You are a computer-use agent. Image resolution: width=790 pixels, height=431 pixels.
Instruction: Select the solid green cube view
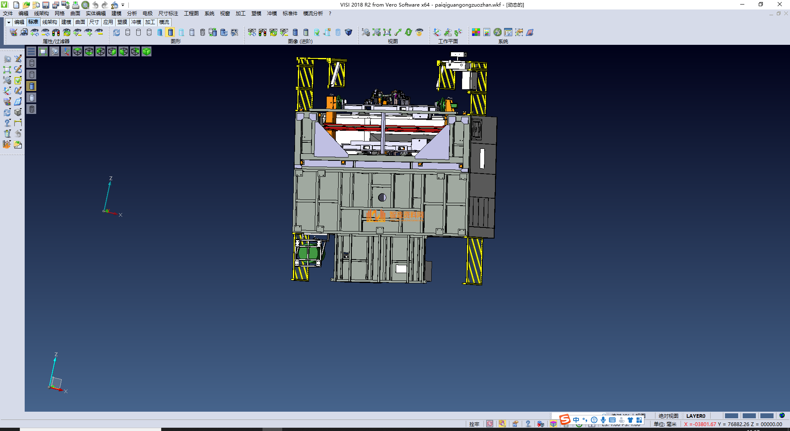146,51
